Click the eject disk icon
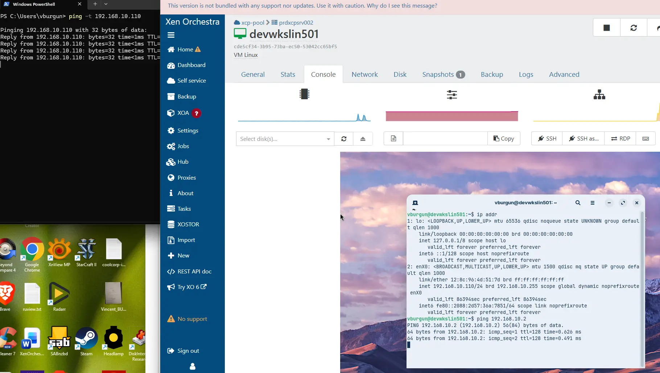The width and height of the screenshot is (660, 373). pyautogui.click(x=363, y=139)
